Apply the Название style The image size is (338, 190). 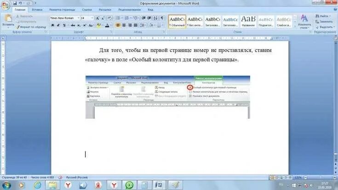pyautogui.click(x=248, y=21)
